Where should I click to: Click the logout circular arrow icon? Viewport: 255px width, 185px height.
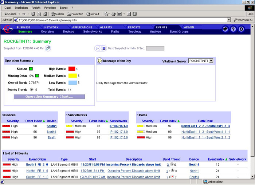241,29
